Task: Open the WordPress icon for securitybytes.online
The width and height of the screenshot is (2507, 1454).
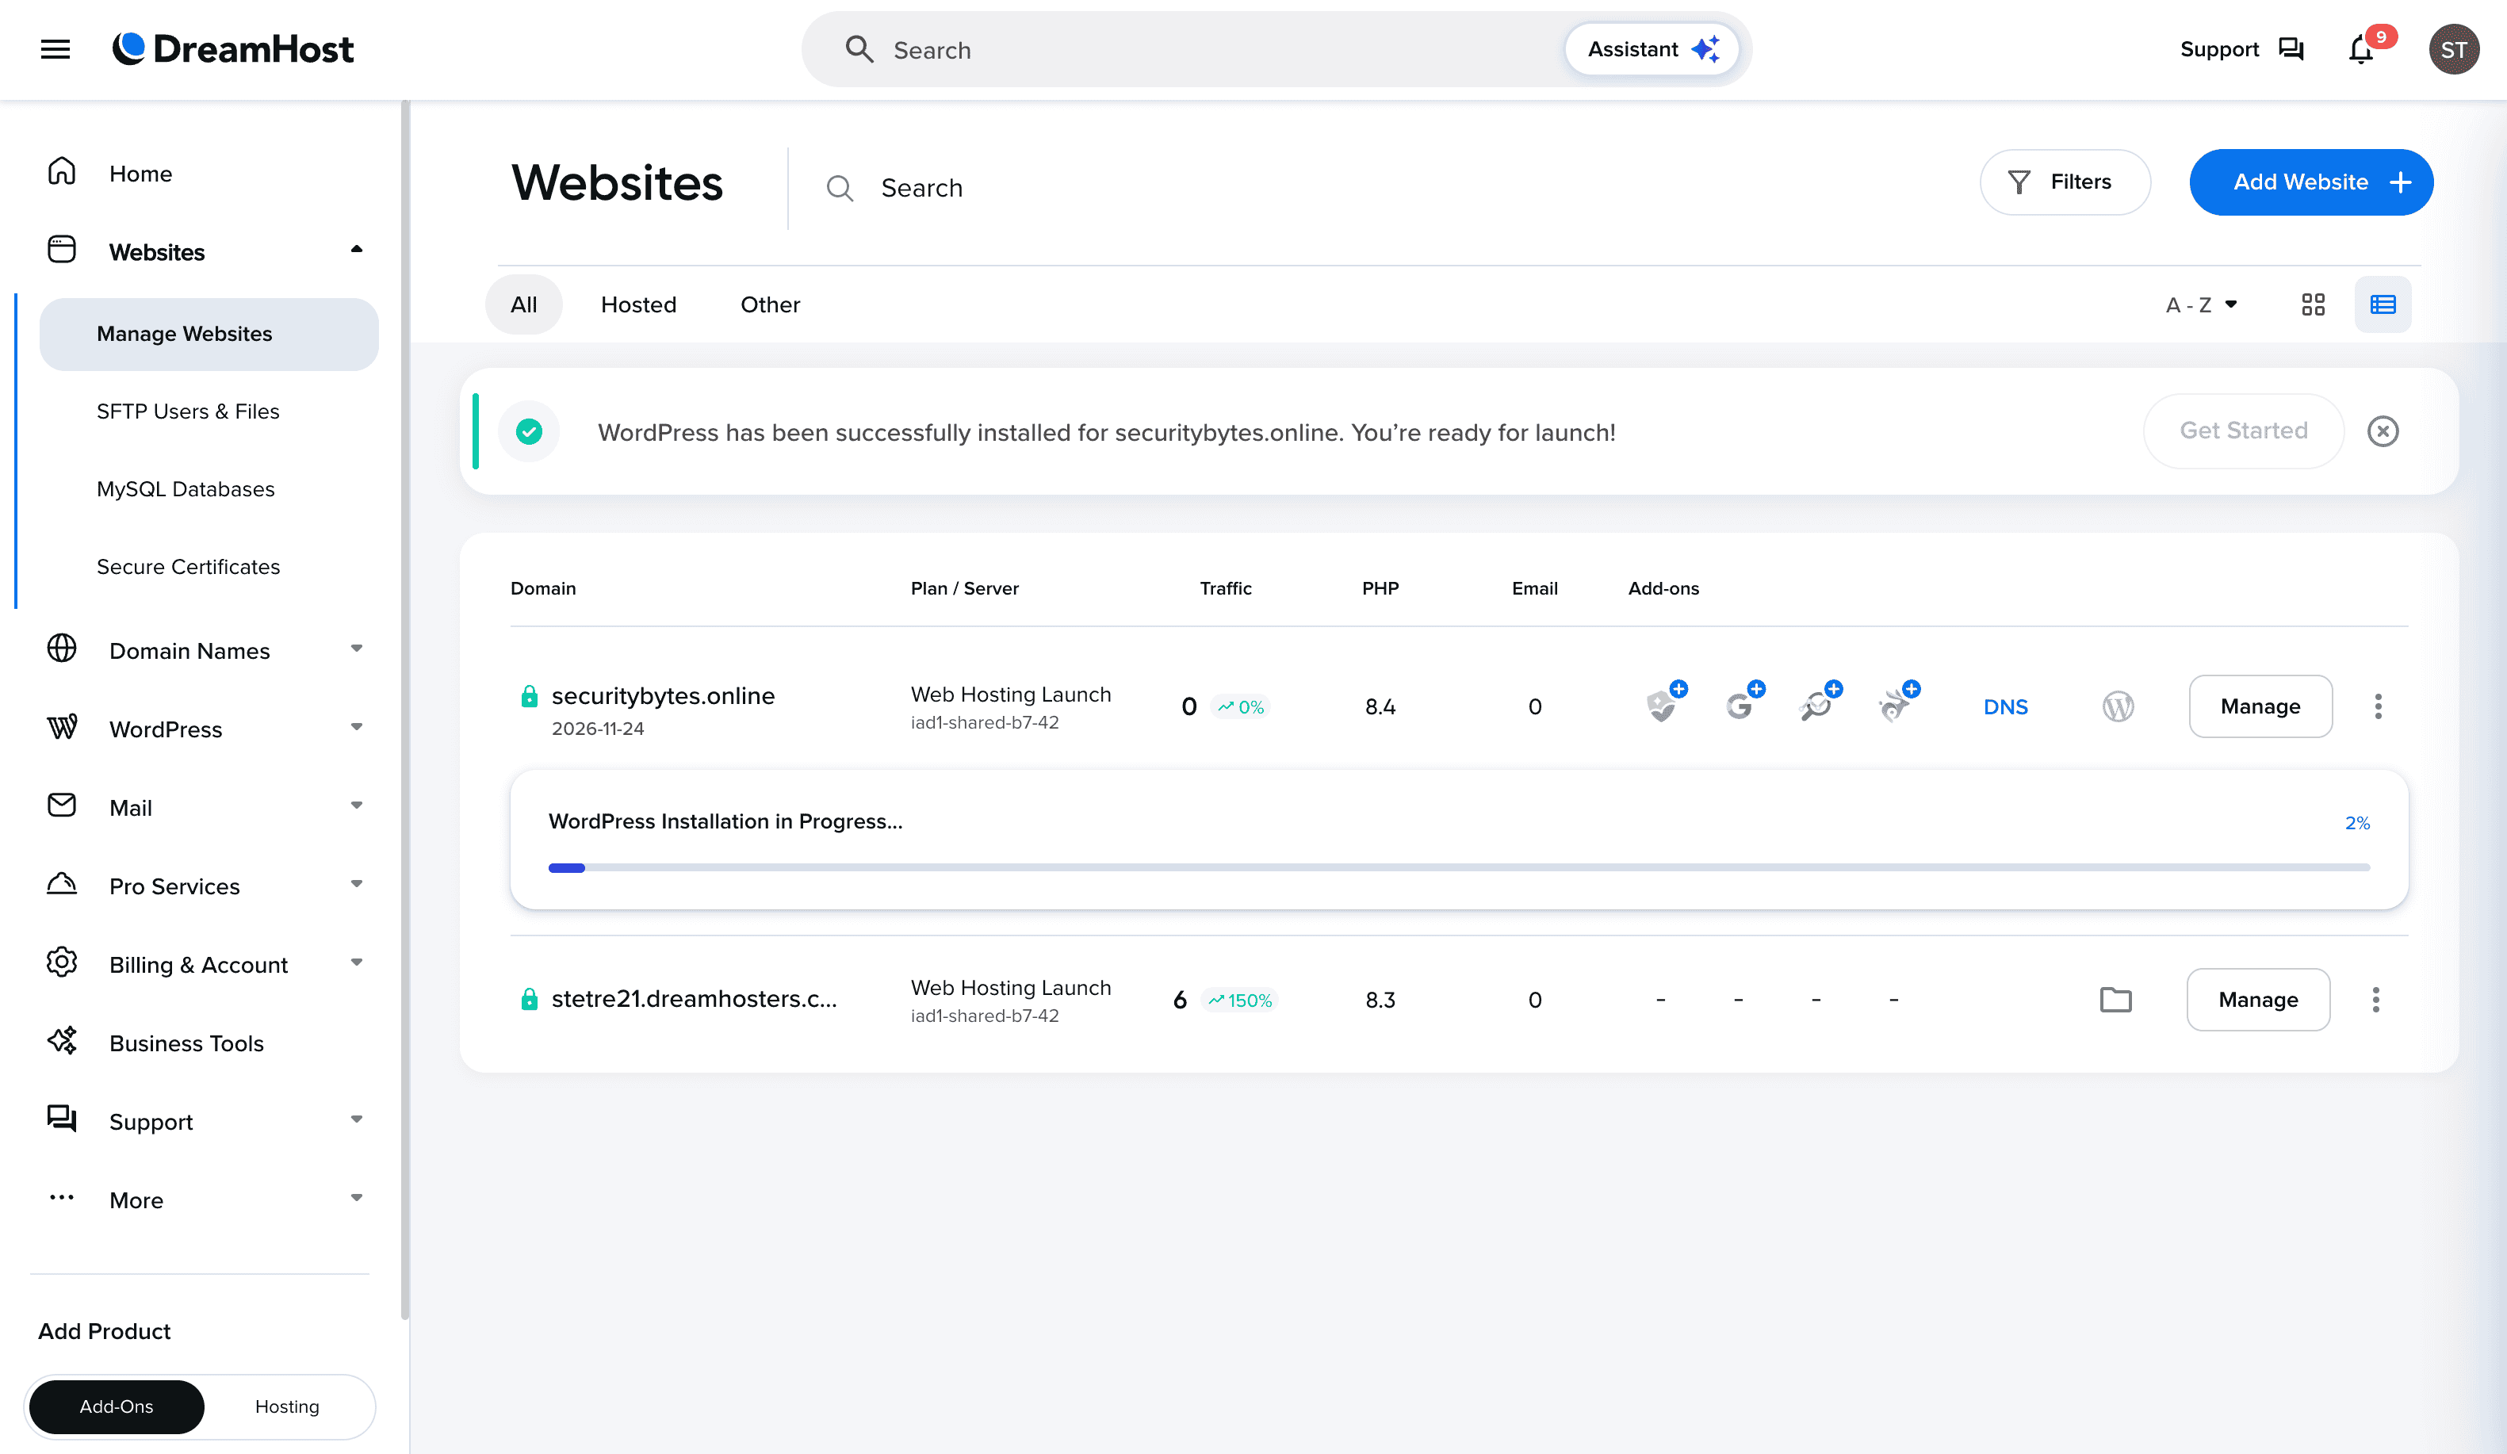Action: pyautogui.click(x=2118, y=706)
